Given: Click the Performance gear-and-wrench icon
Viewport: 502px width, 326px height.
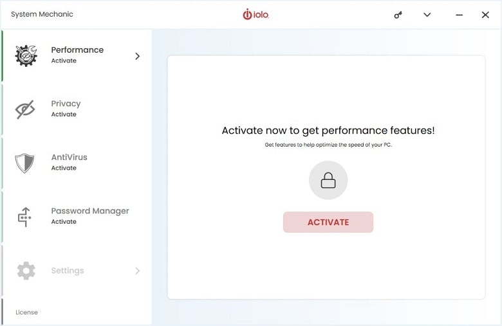Looking at the screenshot, I should [26, 56].
